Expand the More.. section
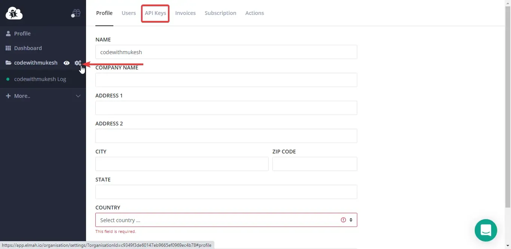The width and height of the screenshot is (511, 249). [x=78, y=96]
